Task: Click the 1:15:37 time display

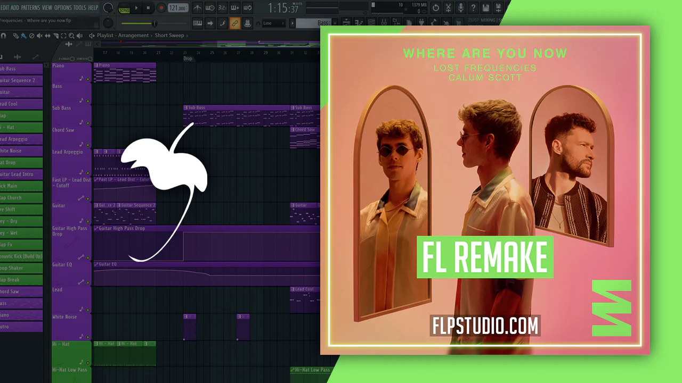Action: 282,9
